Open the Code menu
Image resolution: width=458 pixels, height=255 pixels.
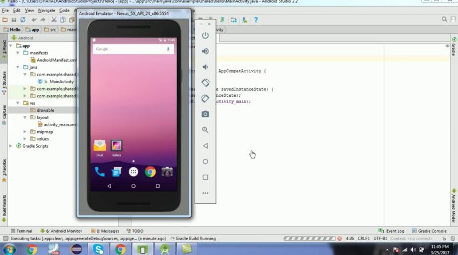coord(64,10)
